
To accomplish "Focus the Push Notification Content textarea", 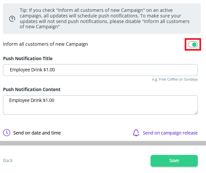I will [100, 105].
